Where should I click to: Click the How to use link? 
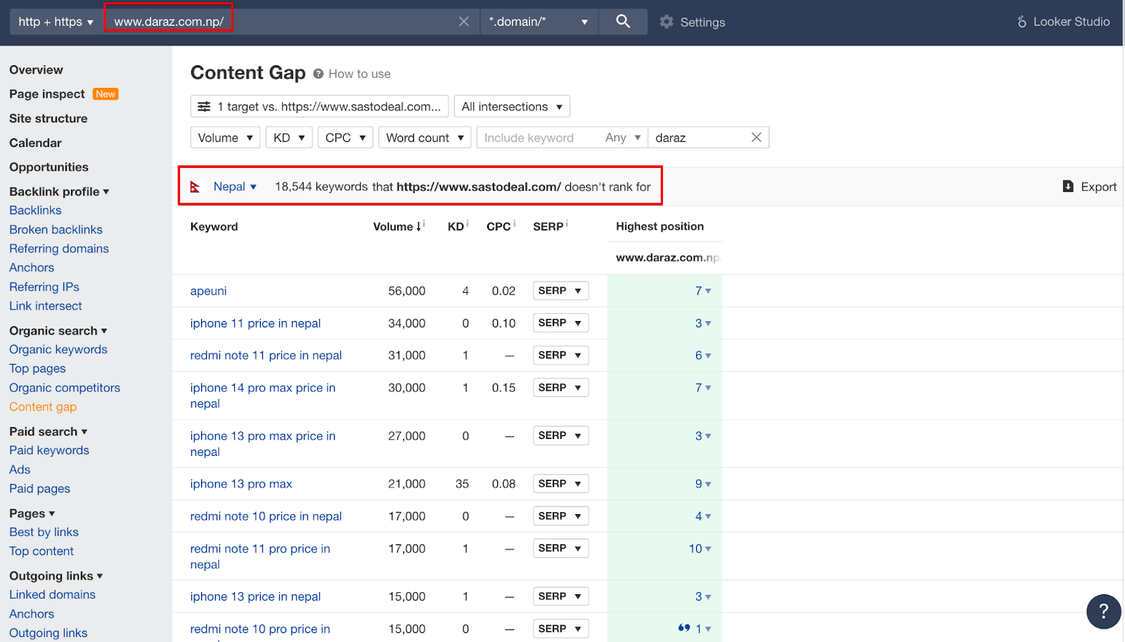point(359,74)
